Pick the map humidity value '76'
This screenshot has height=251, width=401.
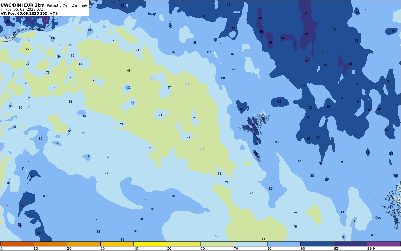[x=55, y=88]
